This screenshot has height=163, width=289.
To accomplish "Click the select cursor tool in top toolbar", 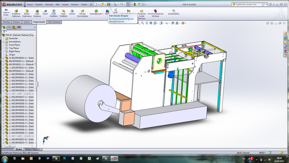I will 128,5.
